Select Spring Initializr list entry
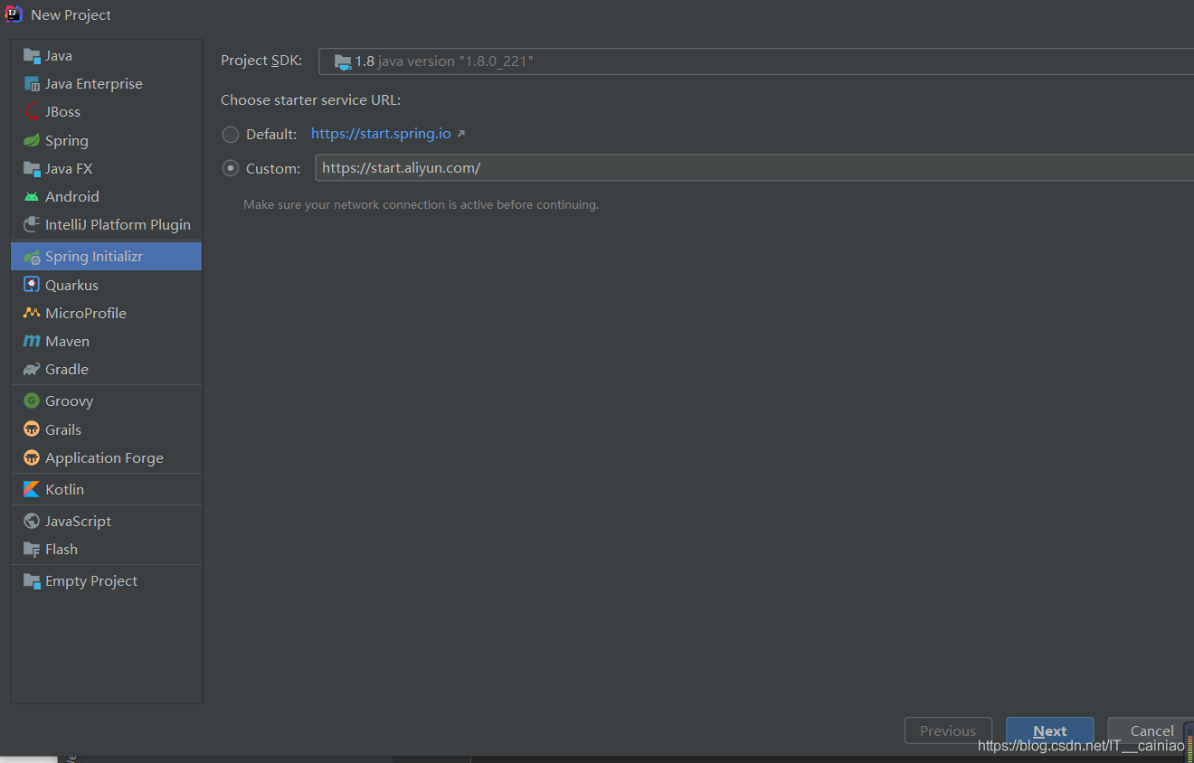This screenshot has width=1194, height=763. pyautogui.click(x=106, y=257)
